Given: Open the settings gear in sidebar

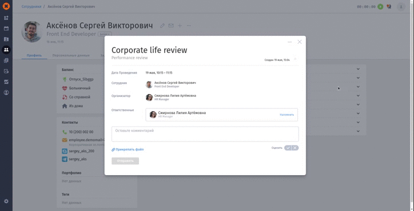Looking at the screenshot, I should point(6,201).
